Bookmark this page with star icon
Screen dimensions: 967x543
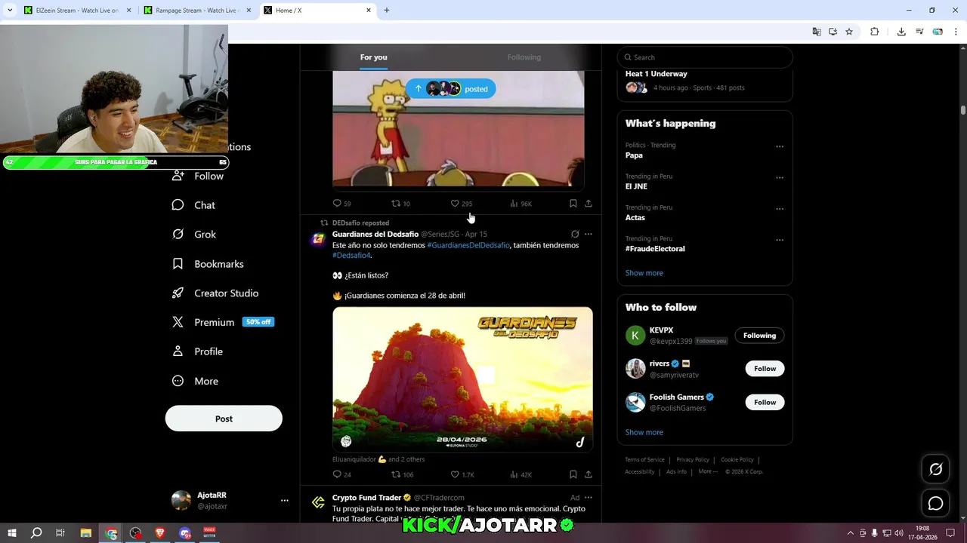[849, 32]
